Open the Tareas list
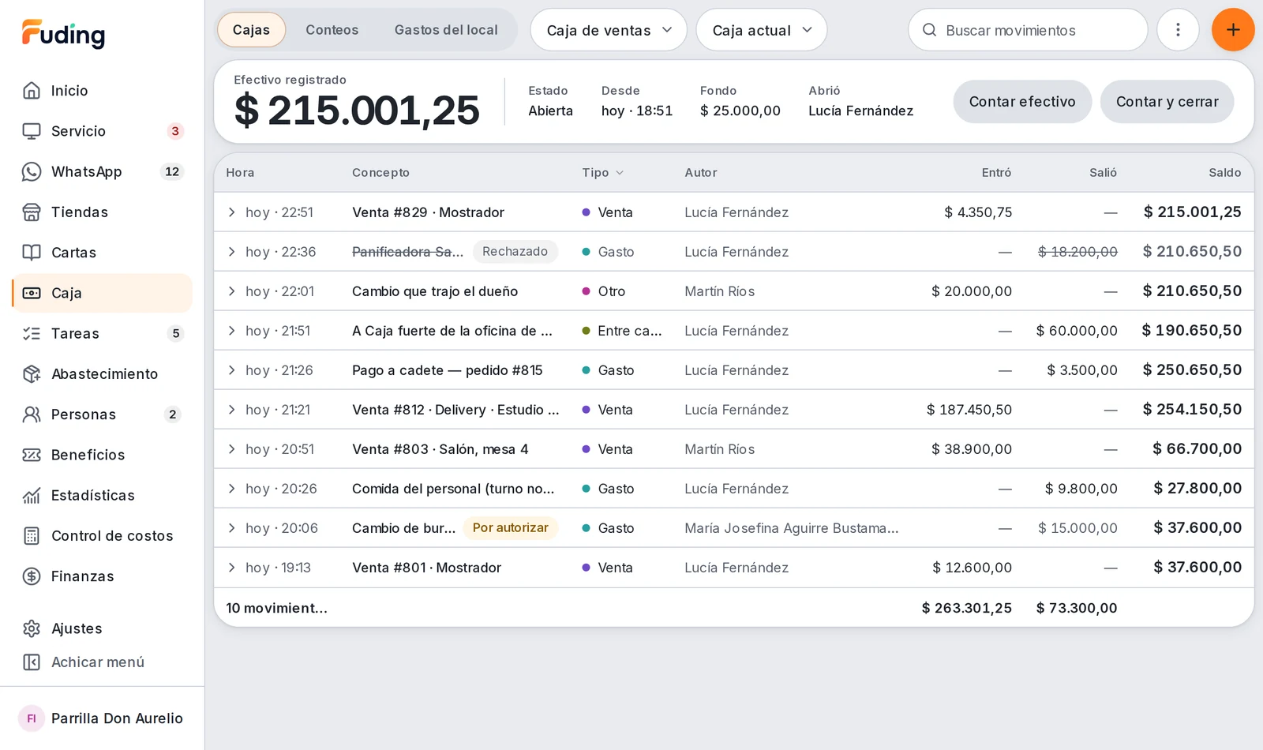 [103, 333]
